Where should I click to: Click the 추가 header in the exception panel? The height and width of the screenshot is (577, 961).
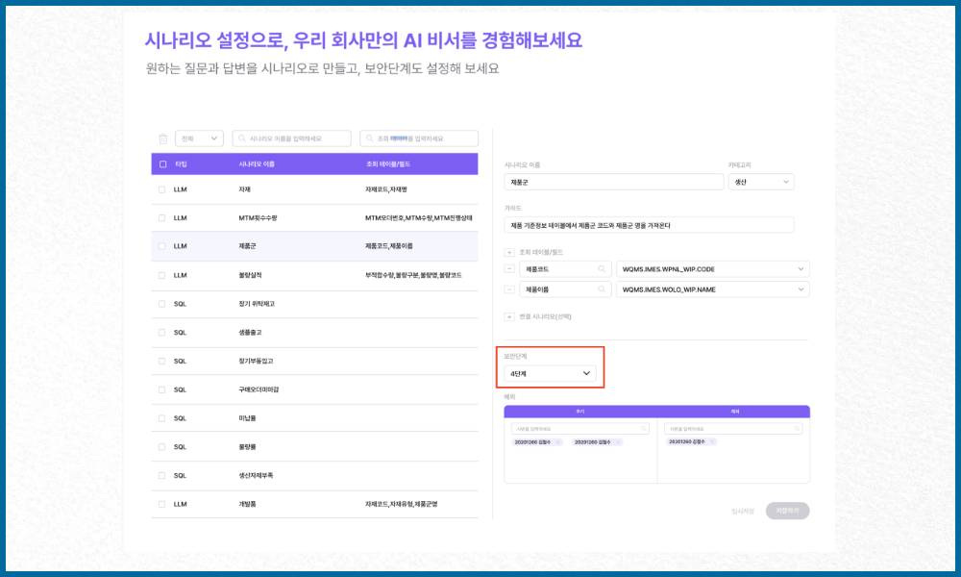pos(579,412)
